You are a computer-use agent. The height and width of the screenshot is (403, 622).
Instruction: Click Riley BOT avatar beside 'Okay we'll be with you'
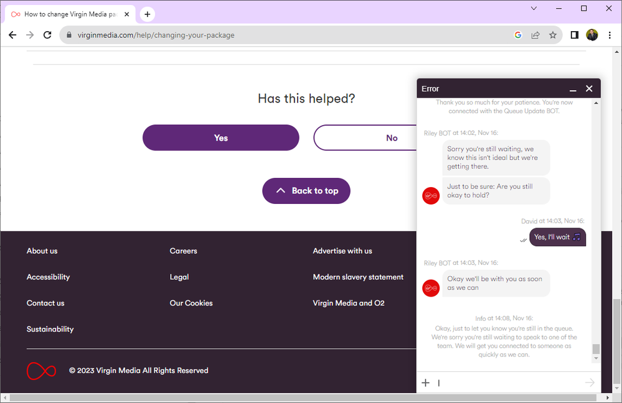coord(431,288)
